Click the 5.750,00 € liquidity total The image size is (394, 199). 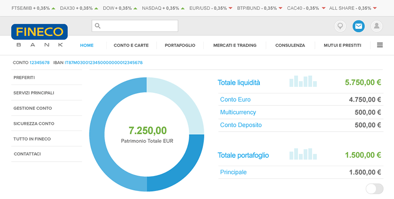point(363,83)
